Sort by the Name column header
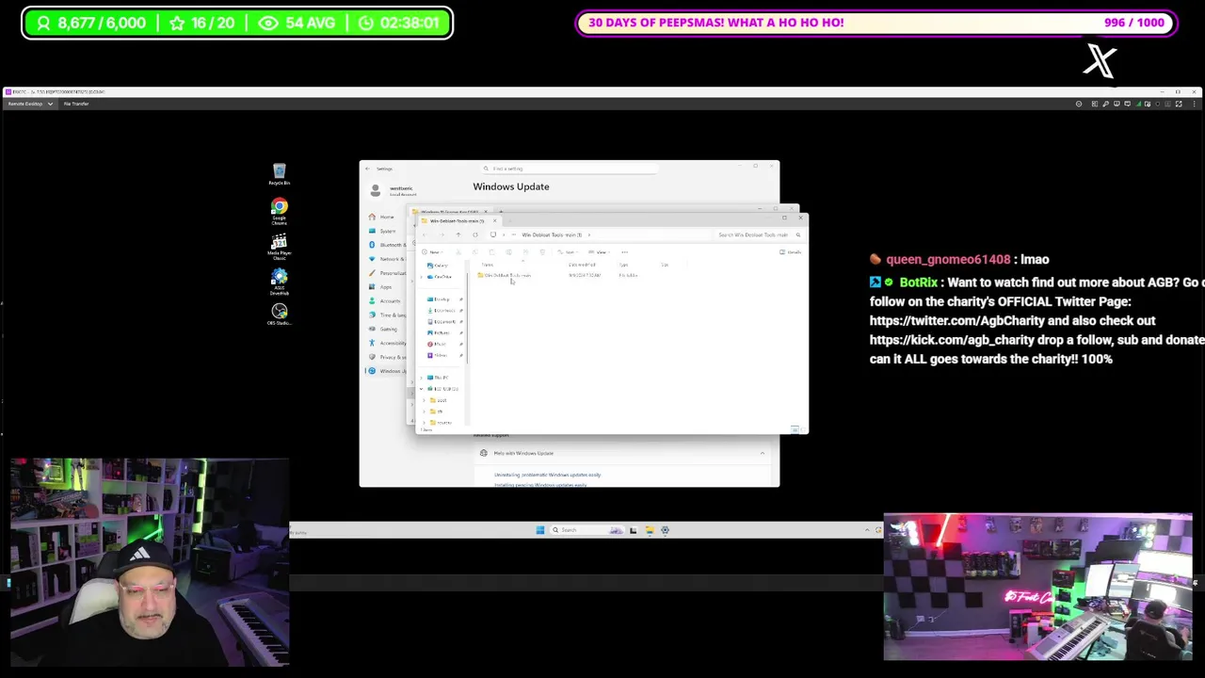The width and height of the screenshot is (1205, 678). tap(487, 265)
